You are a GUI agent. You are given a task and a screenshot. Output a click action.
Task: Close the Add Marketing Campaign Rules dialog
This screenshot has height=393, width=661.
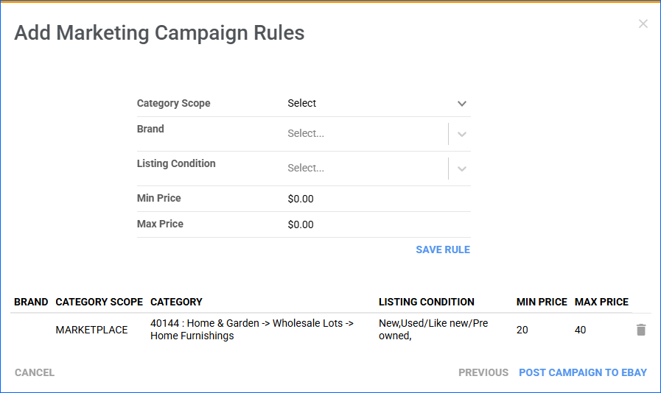[x=643, y=24]
